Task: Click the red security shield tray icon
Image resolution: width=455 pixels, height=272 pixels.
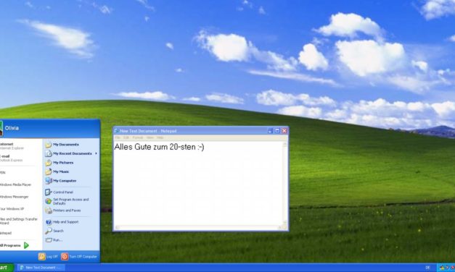Action: coord(453,268)
